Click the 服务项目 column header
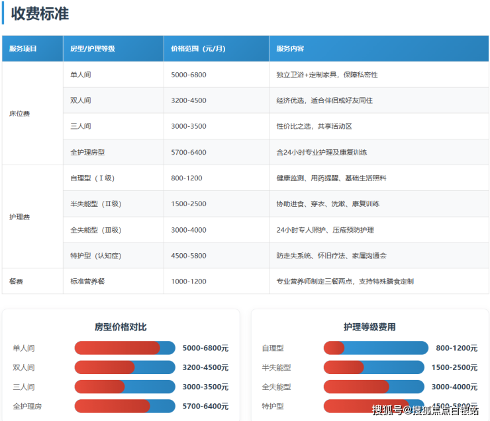The height and width of the screenshot is (421, 490). click(23, 49)
